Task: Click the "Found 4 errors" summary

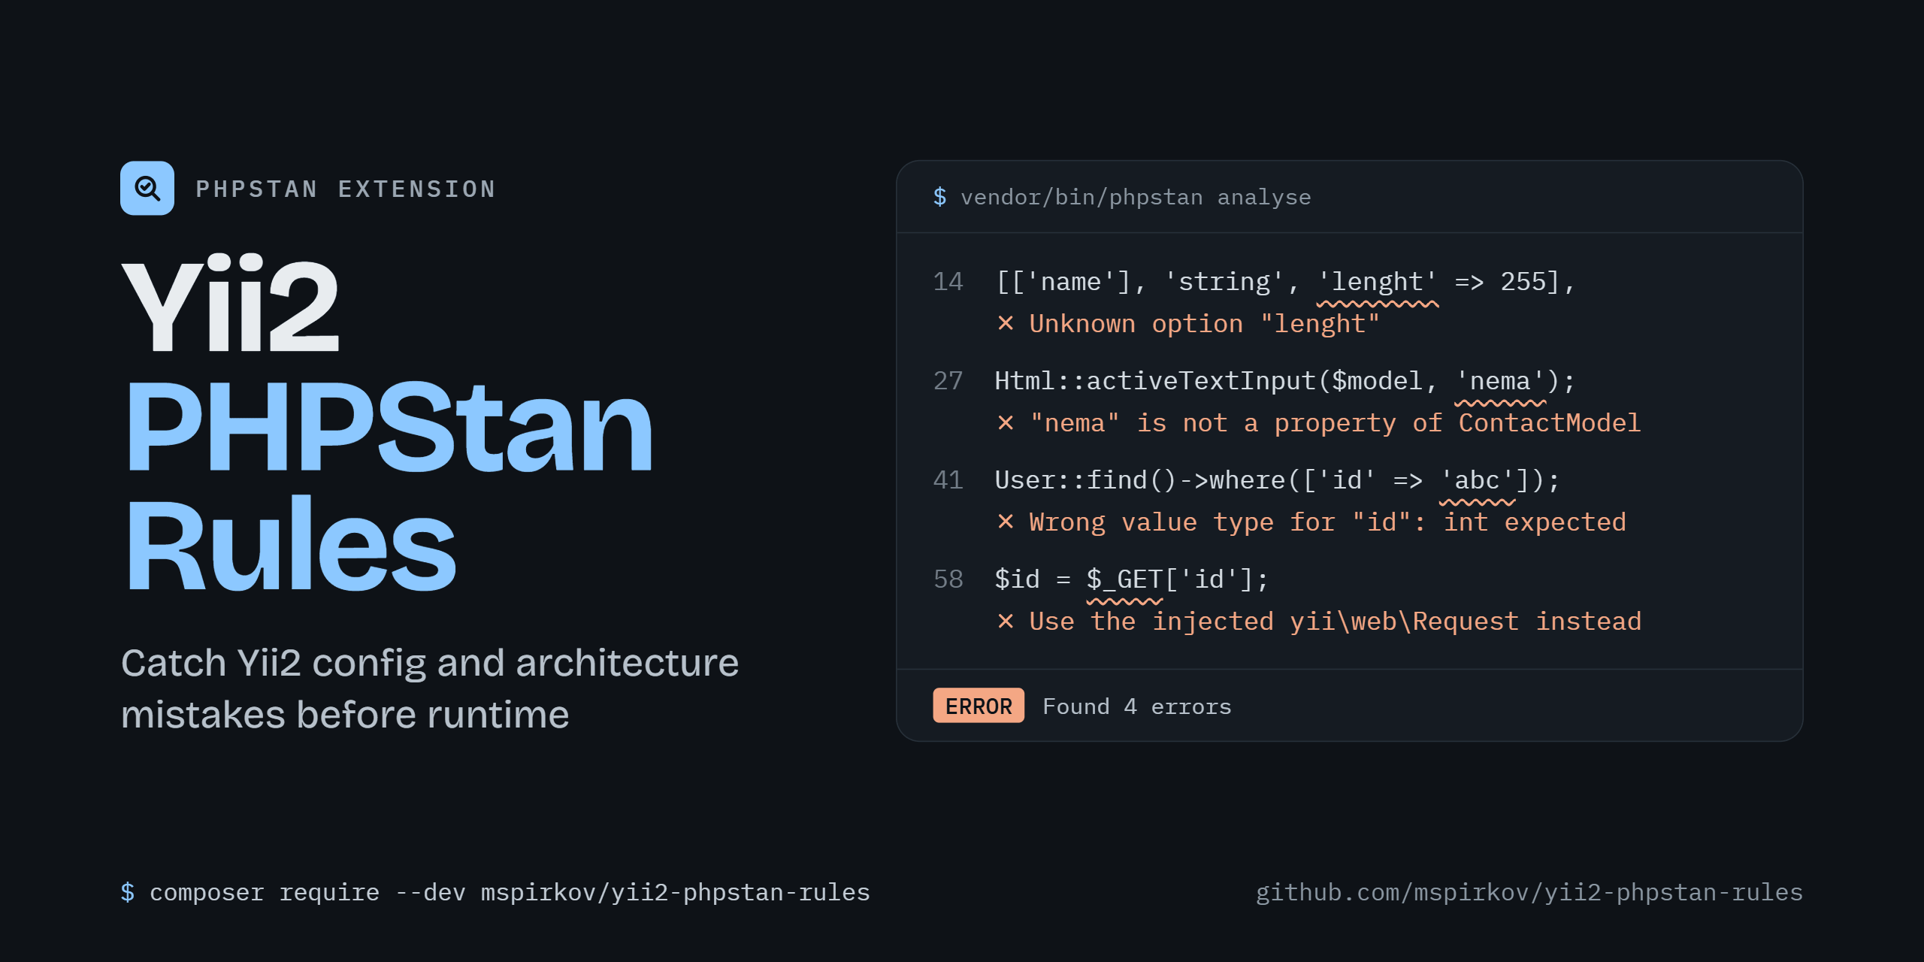Action: 1136,706
